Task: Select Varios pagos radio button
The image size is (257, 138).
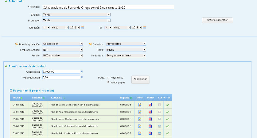Action: click(108, 82)
